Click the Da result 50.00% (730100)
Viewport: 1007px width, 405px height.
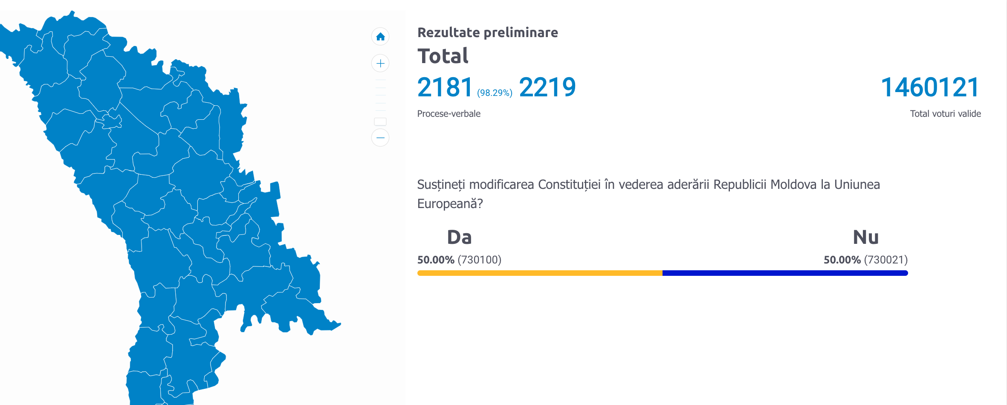pos(459,260)
